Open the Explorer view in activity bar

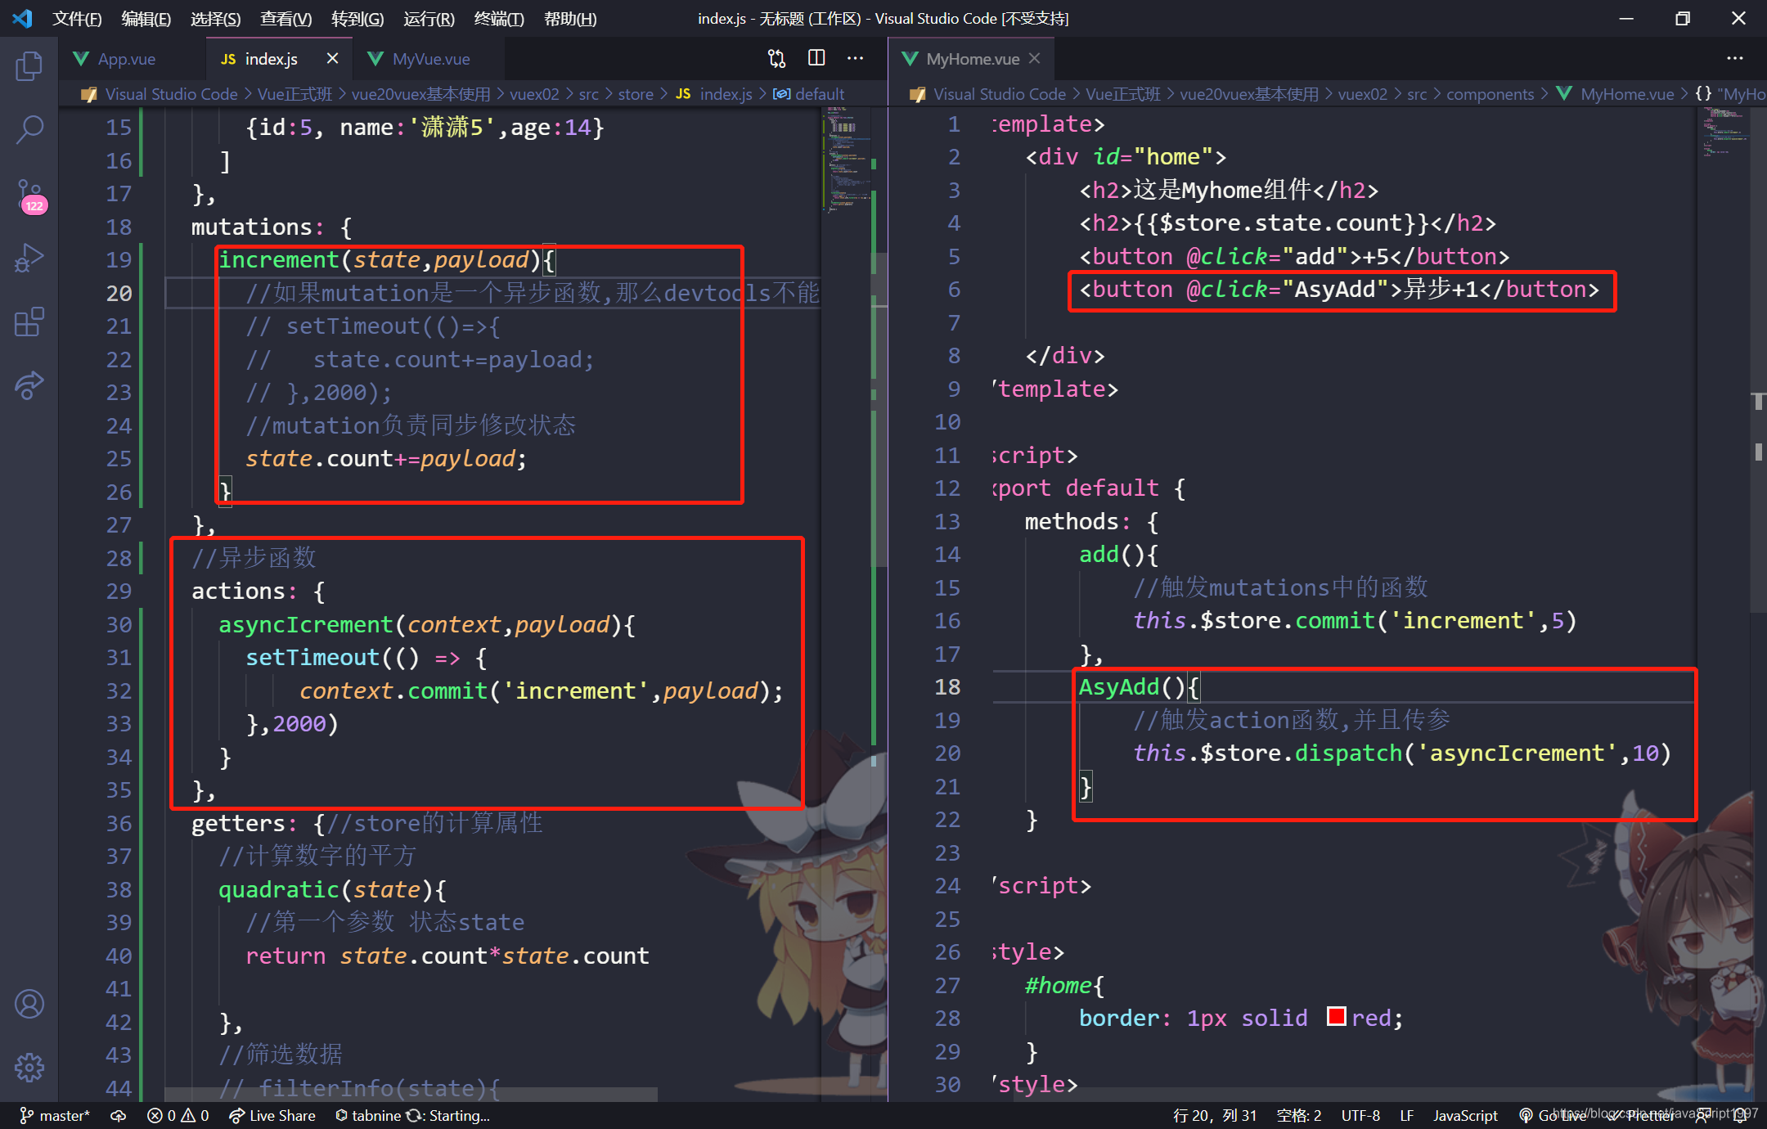pos(29,66)
